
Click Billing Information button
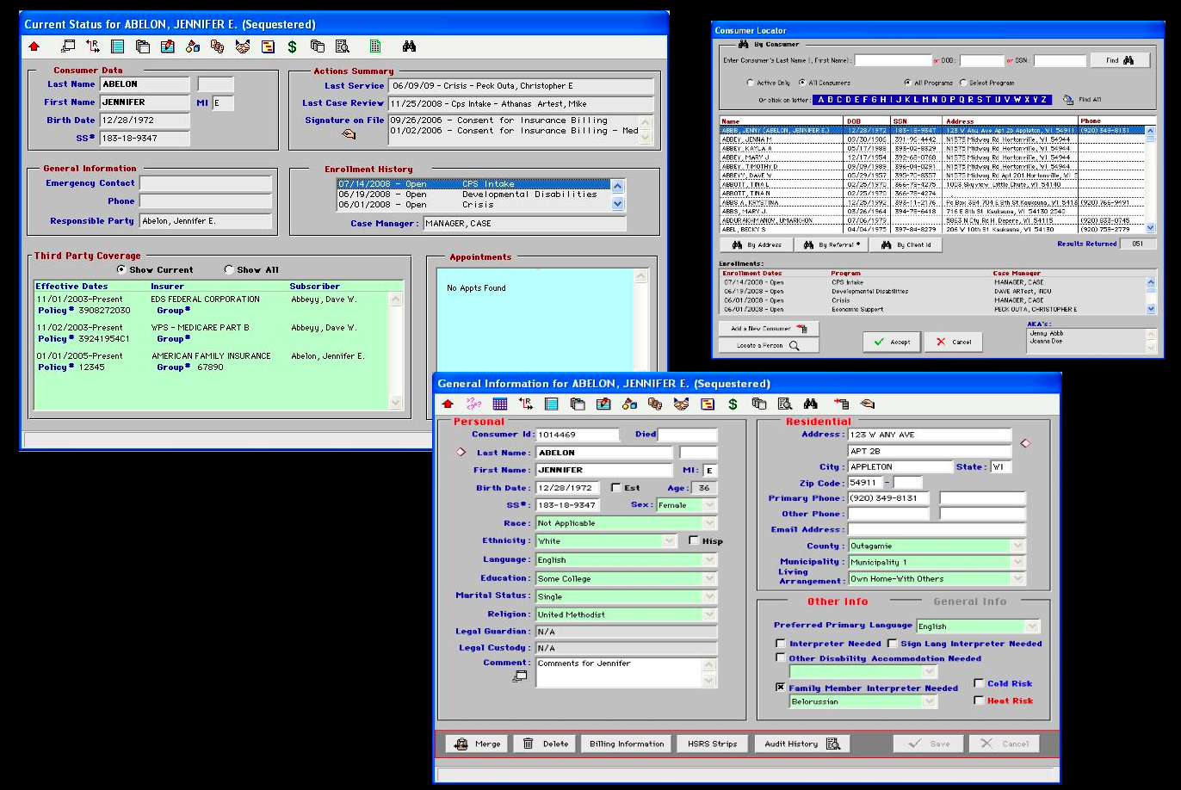(x=627, y=744)
